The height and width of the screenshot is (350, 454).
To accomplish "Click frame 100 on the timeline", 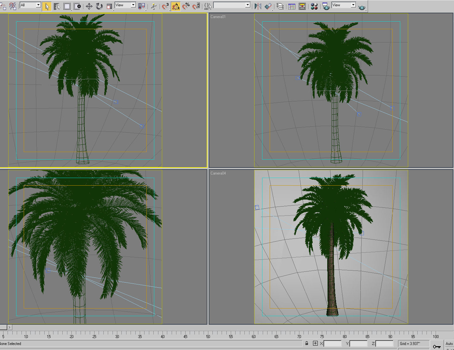I will tap(436, 337).
